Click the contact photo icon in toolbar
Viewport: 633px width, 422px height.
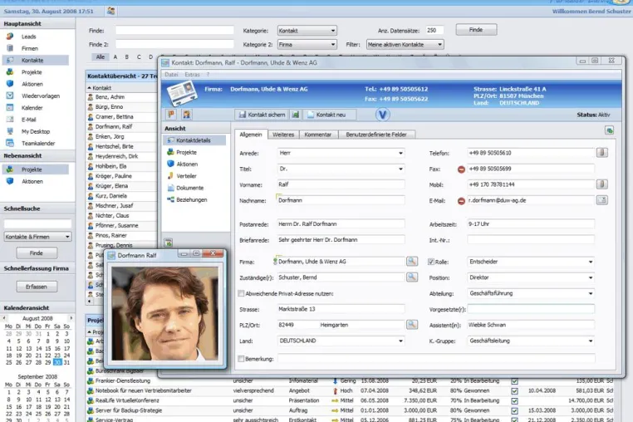186,115
